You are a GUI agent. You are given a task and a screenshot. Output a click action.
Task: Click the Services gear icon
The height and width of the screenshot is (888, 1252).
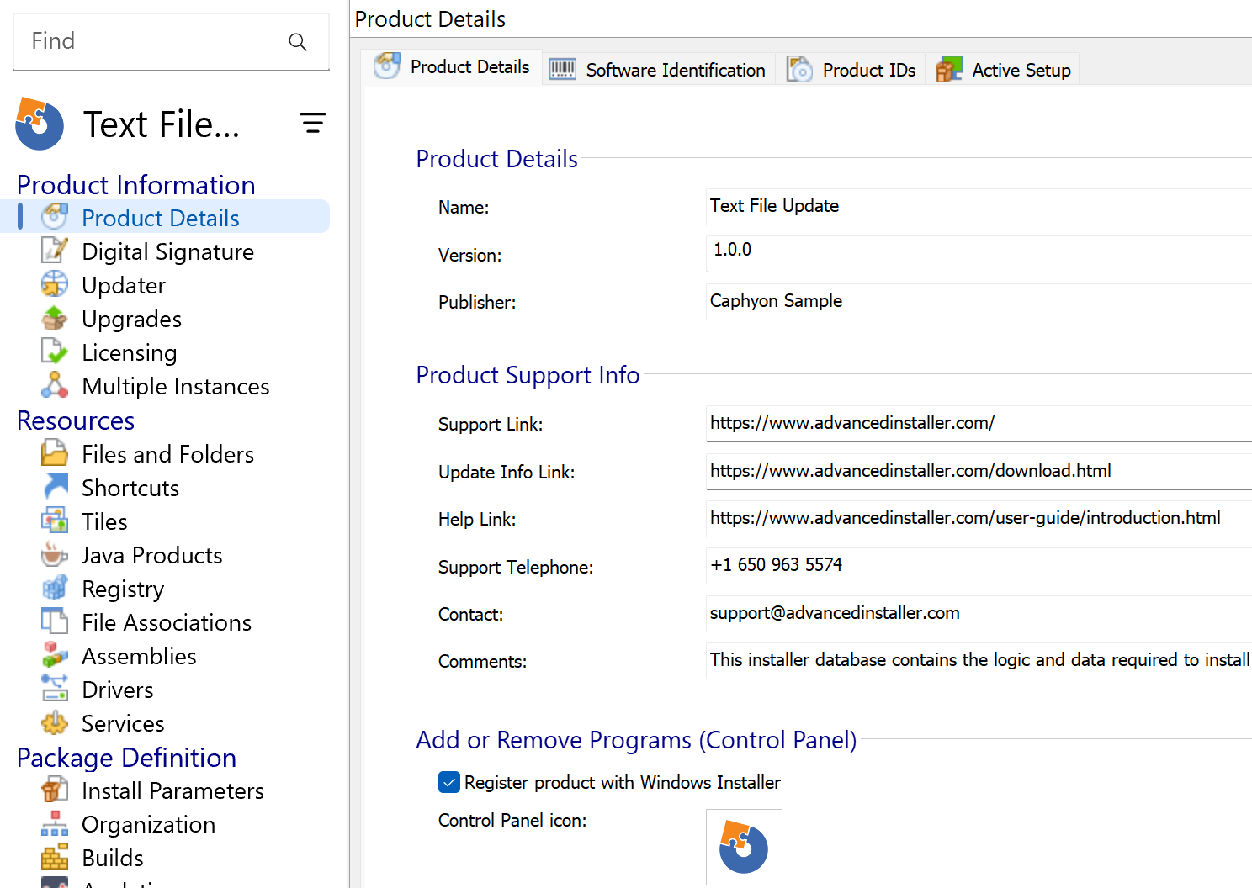[x=55, y=722]
